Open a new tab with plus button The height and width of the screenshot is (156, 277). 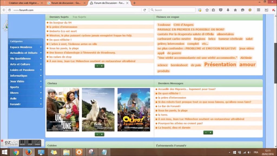134,3
